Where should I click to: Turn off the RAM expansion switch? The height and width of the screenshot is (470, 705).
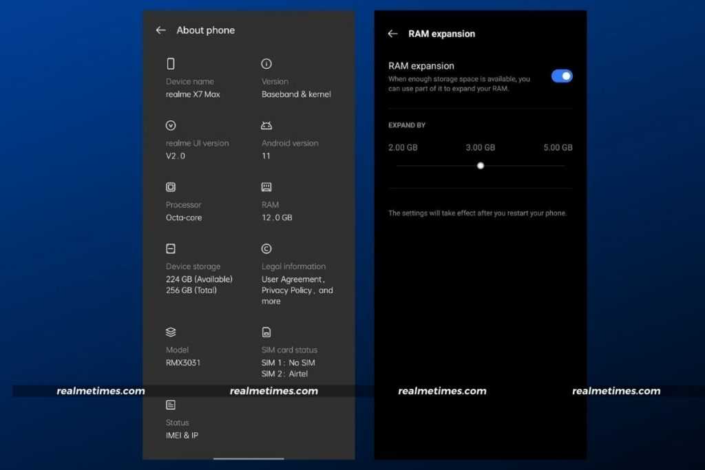[562, 76]
